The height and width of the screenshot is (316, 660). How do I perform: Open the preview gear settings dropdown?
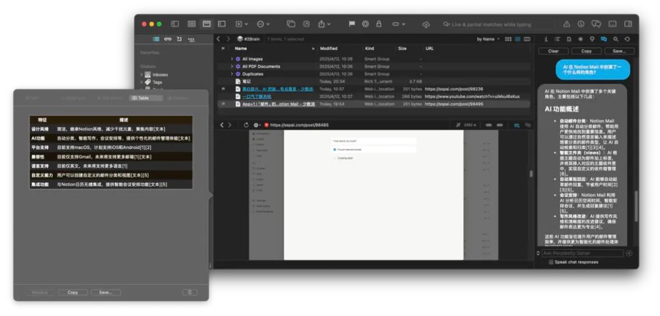point(257,125)
